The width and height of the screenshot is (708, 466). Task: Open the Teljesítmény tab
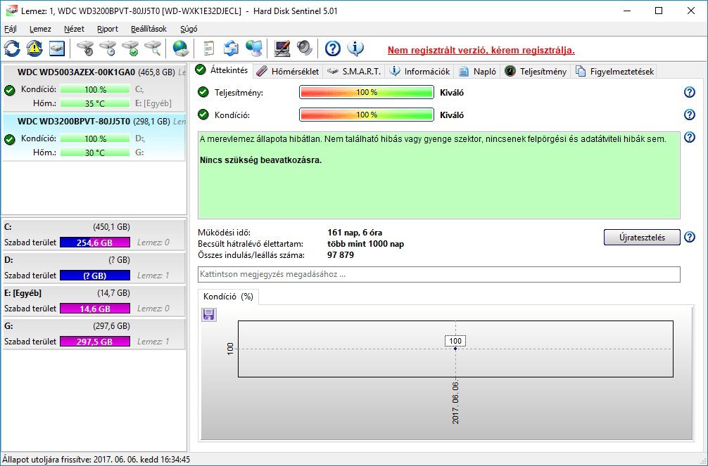coord(536,71)
